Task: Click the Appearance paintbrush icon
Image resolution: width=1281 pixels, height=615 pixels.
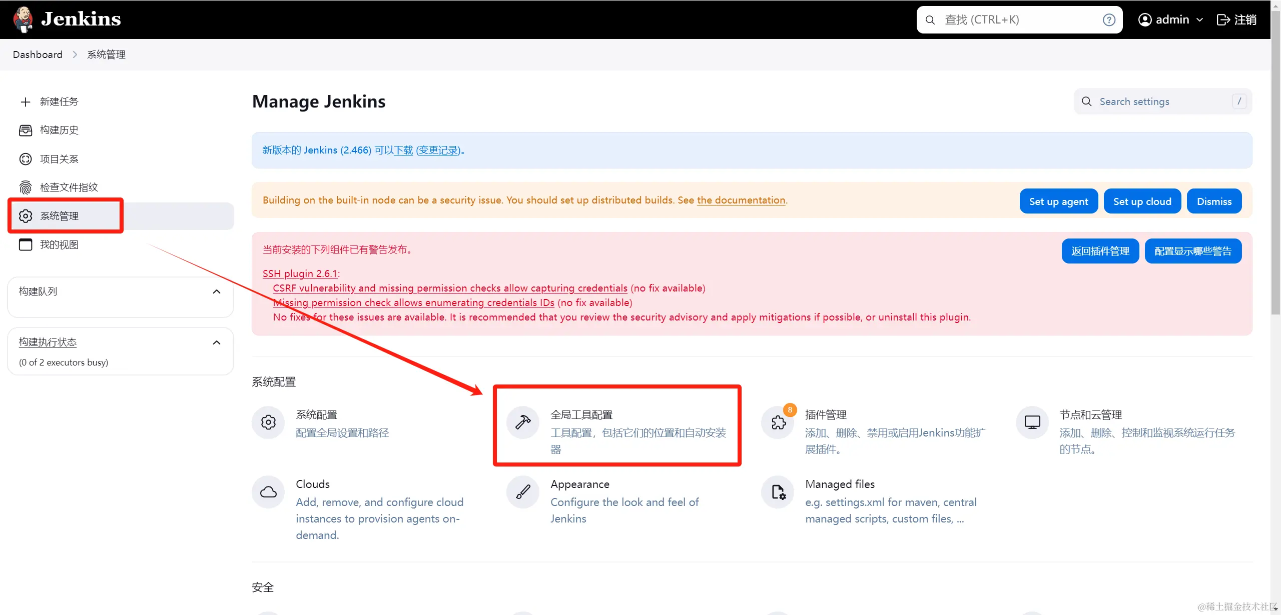Action: click(x=523, y=492)
